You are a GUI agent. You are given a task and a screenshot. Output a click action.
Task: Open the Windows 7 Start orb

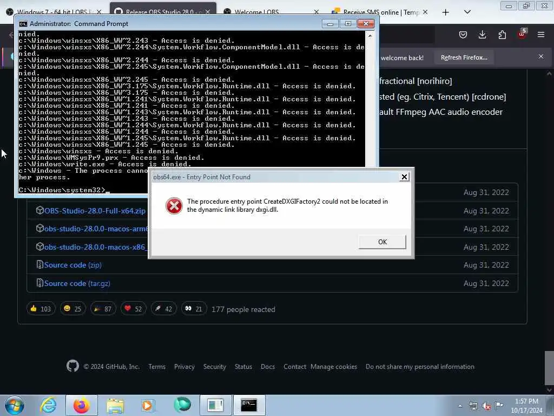[15, 405]
